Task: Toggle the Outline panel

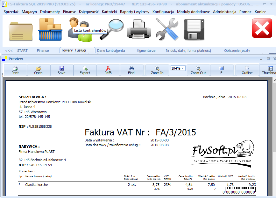Action: pos(247,70)
